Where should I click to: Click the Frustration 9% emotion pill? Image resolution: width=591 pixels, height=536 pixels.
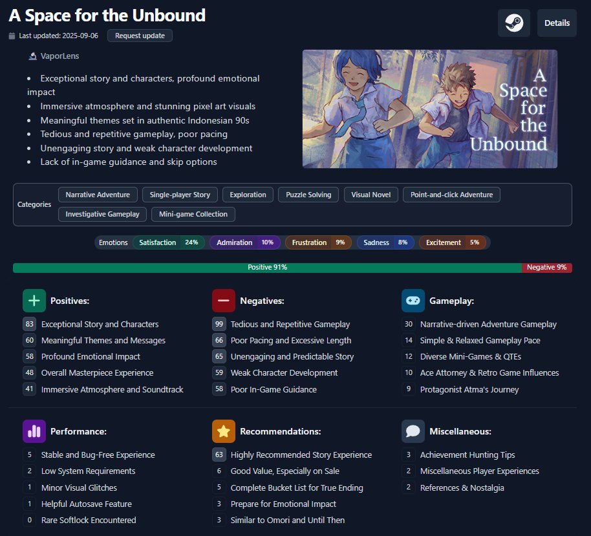tap(319, 242)
